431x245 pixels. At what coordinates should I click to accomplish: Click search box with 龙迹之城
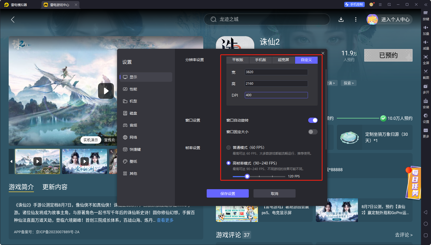[x=267, y=19]
